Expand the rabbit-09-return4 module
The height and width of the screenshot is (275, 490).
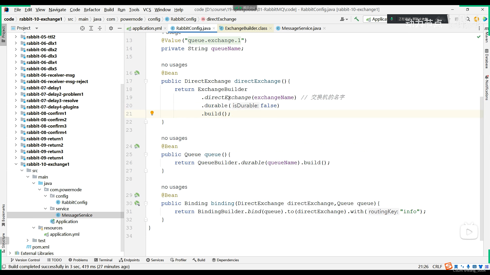point(16,158)
